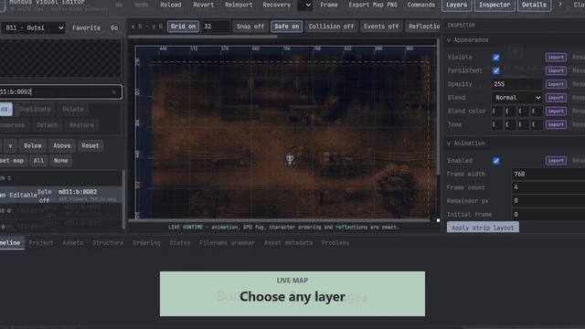This screenshot has height=329, width=585.
Task: Open the Filename grammar tab
Action: [227, 243]
